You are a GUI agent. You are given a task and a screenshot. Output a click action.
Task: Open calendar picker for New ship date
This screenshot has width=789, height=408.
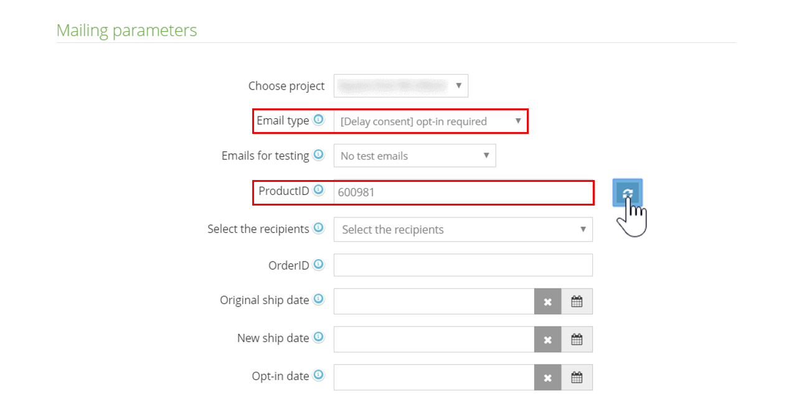coord(577,339)
